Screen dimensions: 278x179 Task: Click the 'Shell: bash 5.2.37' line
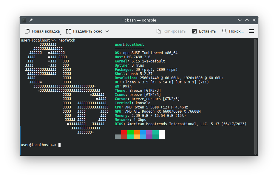[134, 74]
